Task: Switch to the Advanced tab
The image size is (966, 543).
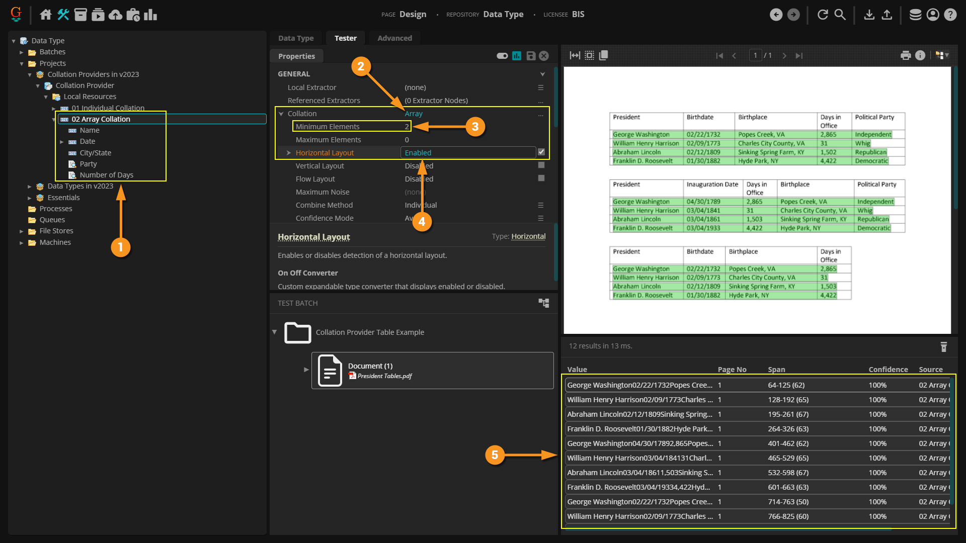Action: point(394,38)
